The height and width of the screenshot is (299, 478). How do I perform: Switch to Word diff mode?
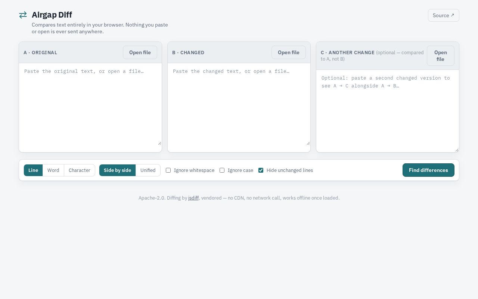pos(53,170)
